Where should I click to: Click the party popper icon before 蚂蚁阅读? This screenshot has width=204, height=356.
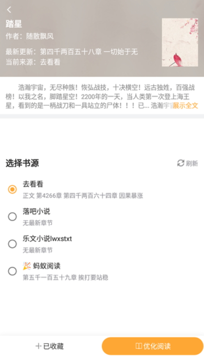27,266
